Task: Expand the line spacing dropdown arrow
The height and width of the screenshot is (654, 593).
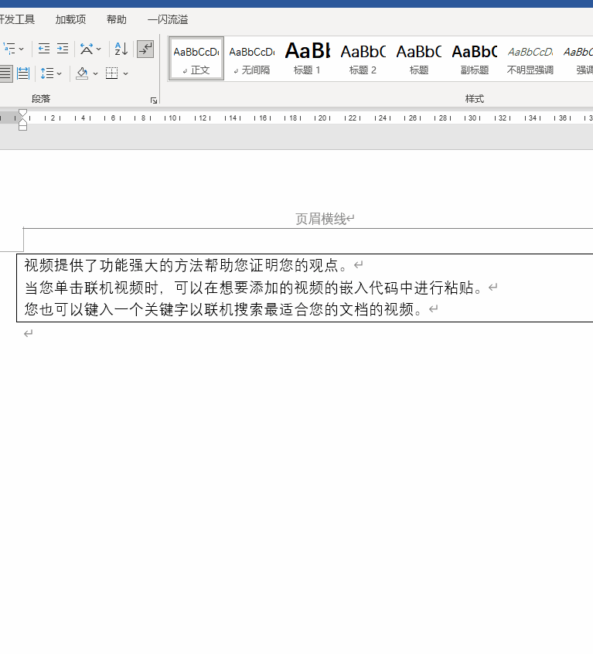Action: [x=60, y=73]
